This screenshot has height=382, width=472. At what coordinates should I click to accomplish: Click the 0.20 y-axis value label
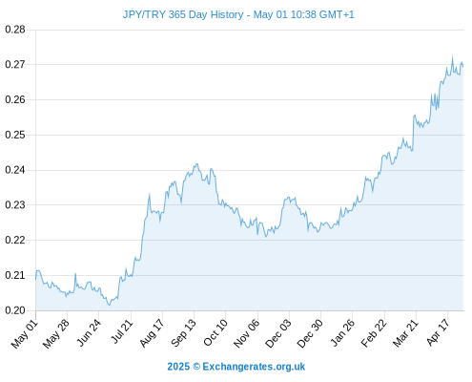point(15,310)
